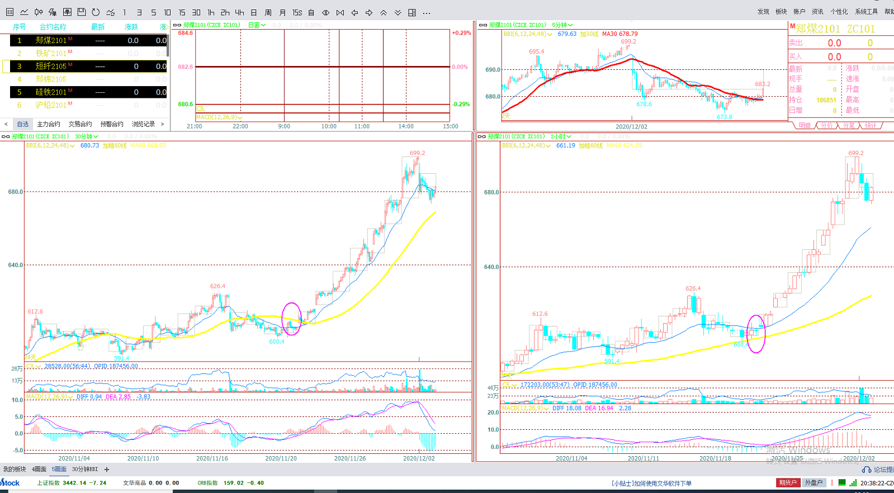The image size is (894, 493).
Task: Toggle the 外盘户 overseas account button
Action: [813, 482]
